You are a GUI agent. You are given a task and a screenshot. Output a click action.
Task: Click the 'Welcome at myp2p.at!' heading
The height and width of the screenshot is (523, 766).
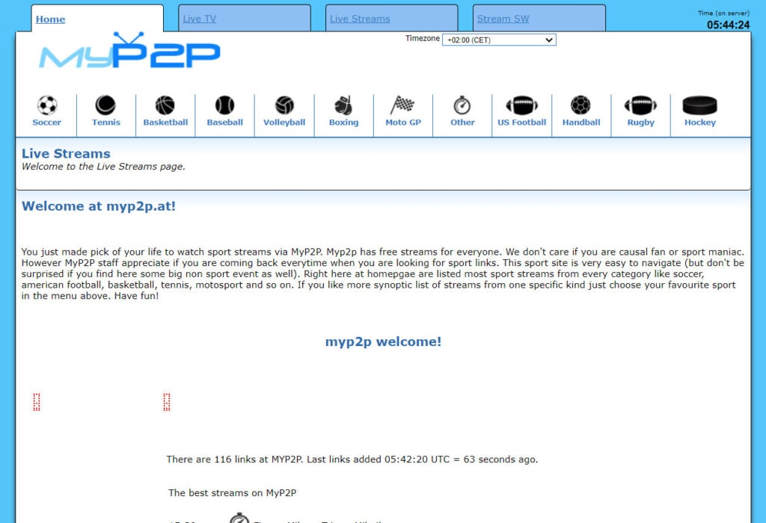(x=99, y=206)
